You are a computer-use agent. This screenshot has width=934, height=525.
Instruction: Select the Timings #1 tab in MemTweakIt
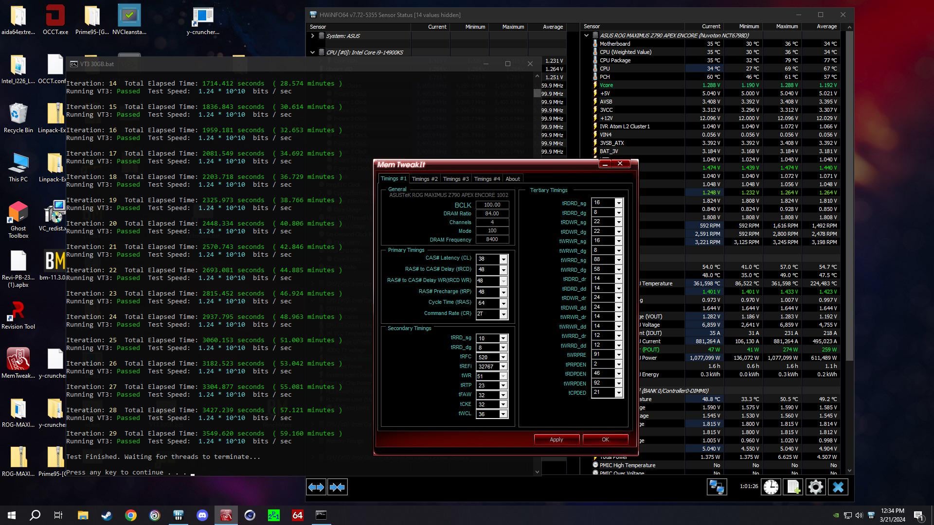[394, 178]
